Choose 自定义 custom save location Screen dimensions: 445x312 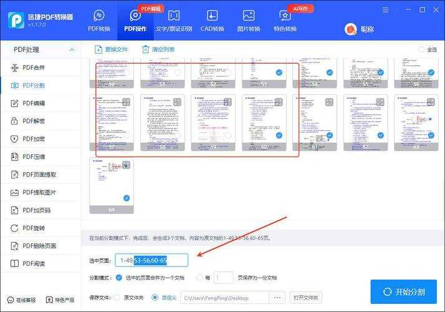coord(155,298)
